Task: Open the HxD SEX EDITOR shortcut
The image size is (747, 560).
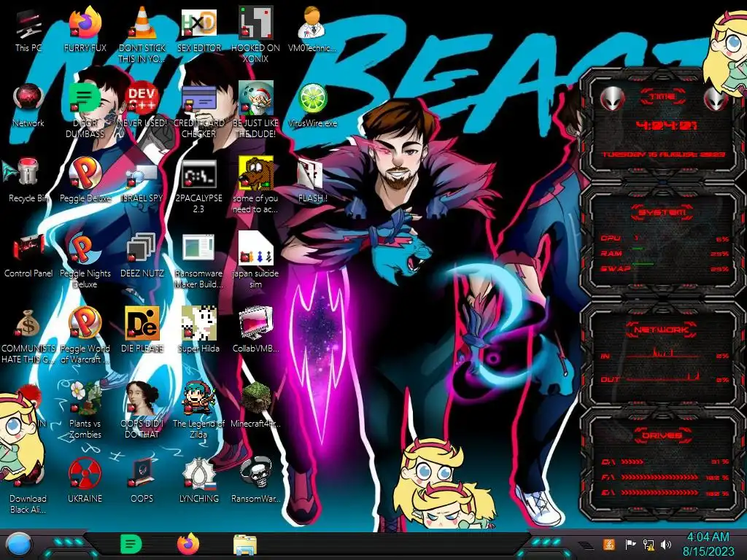Action: [198, 30]
